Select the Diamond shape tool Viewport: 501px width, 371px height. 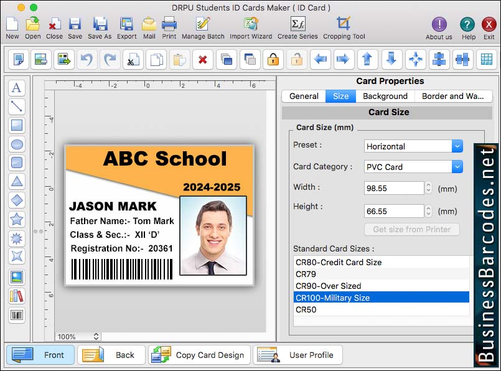17,200
